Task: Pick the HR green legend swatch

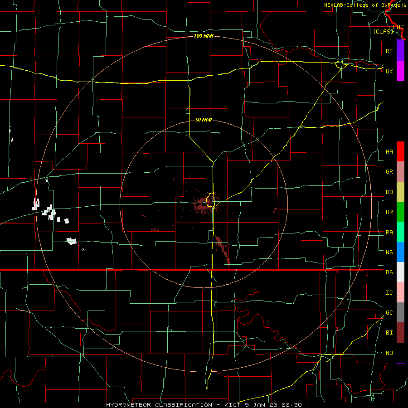Action: (x=400, y=212)
